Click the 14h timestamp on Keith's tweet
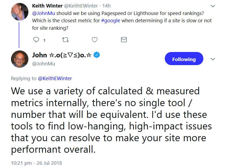Image resolution: width=228 pixels, height=168 pixels. [x=107, y=6]
